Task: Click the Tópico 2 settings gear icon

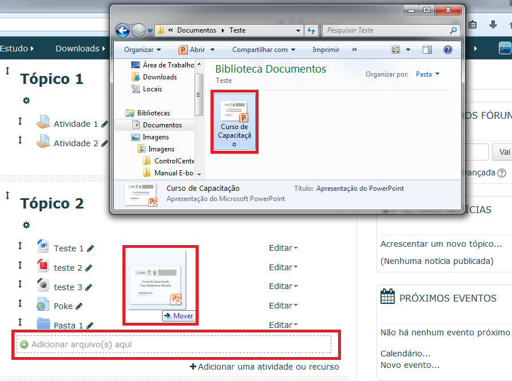Action: (26, 225)
